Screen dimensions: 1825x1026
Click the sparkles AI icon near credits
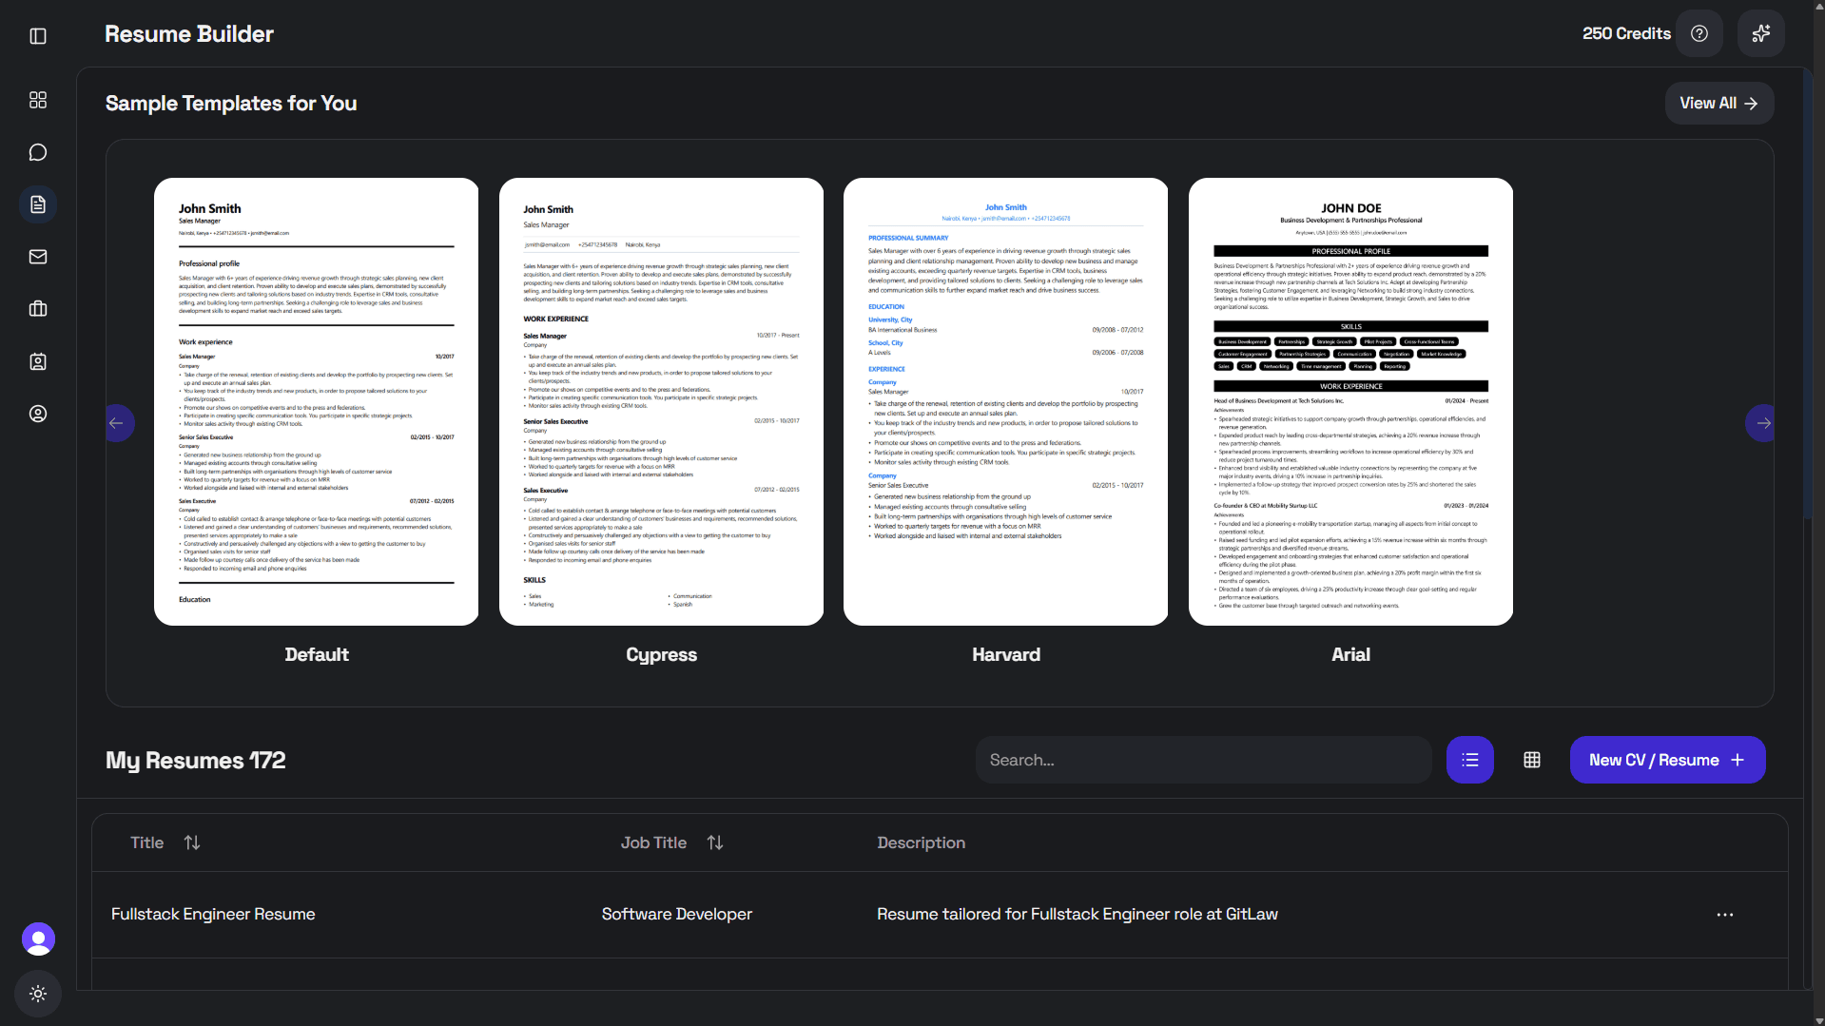1760,33
